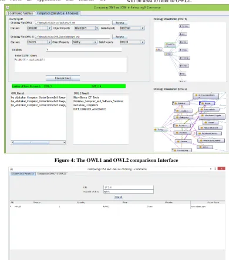Click website cell in first table row
Screen dimensions: 229x260
198,207
